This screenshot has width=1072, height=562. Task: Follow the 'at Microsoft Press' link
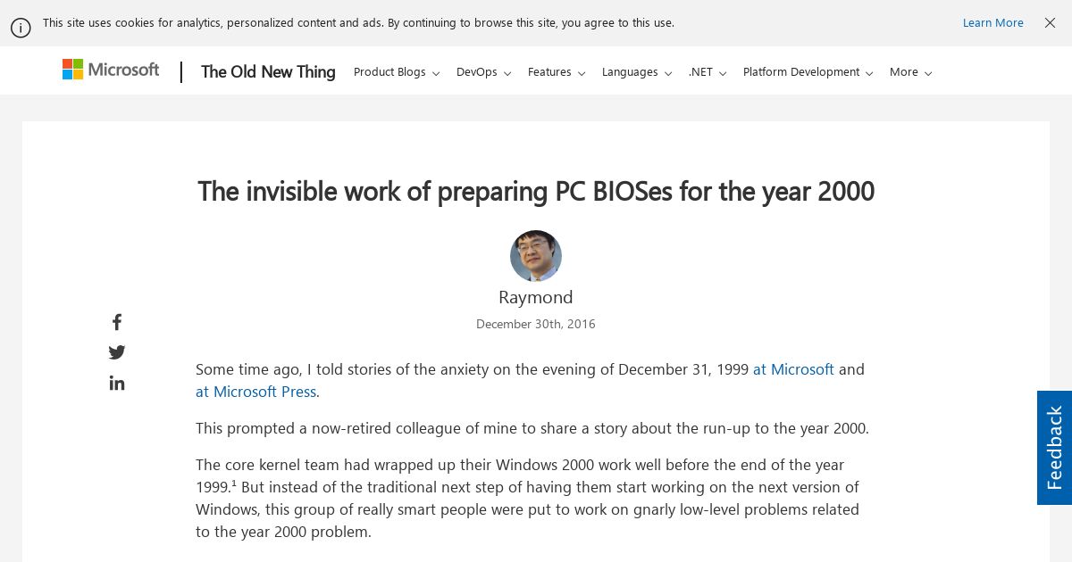(x=255, y=392)
